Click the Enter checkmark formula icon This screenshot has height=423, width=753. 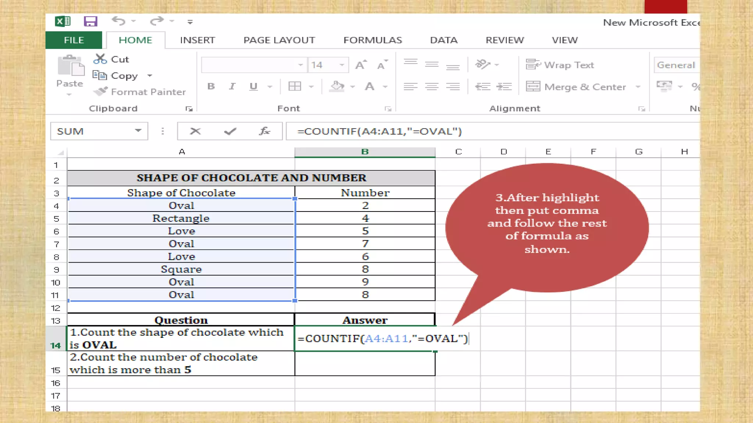[230, 131]
